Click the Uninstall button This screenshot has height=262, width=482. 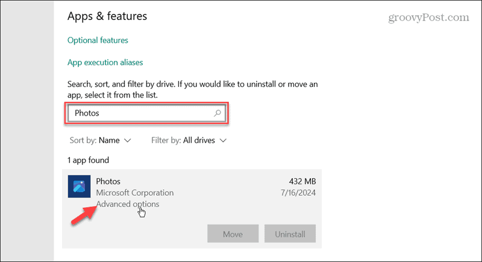290,234
